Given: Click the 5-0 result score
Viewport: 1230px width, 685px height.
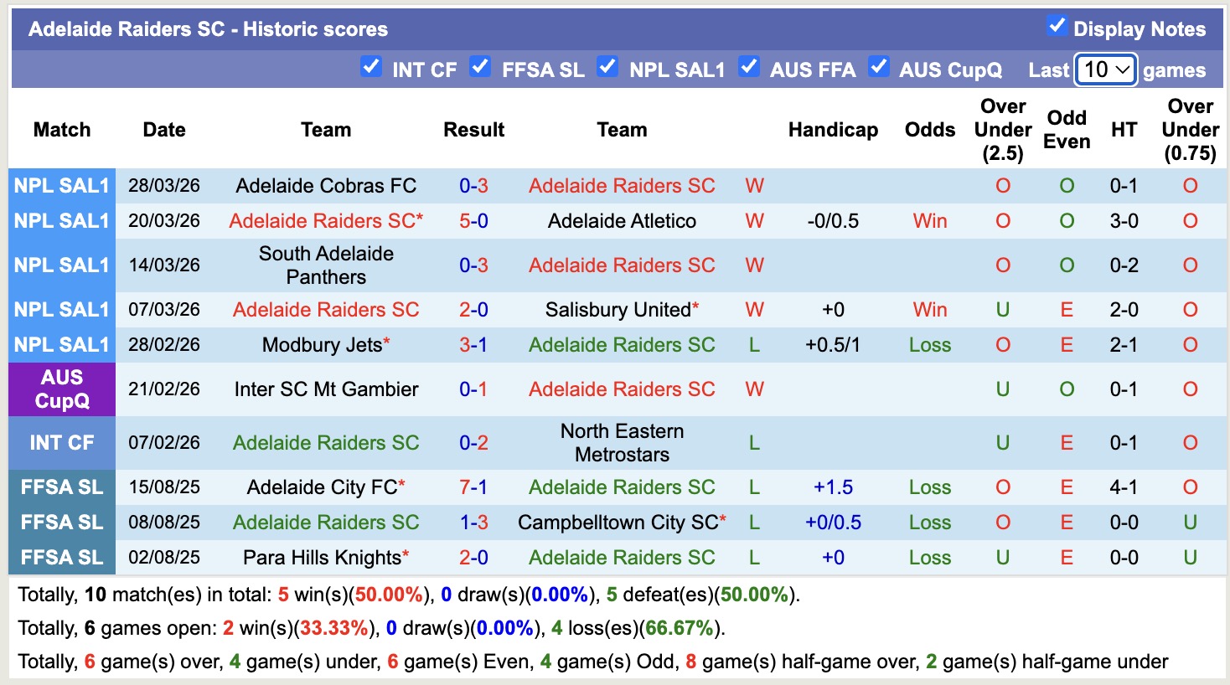Looking at the screenshot, I should tap(473, 221).
